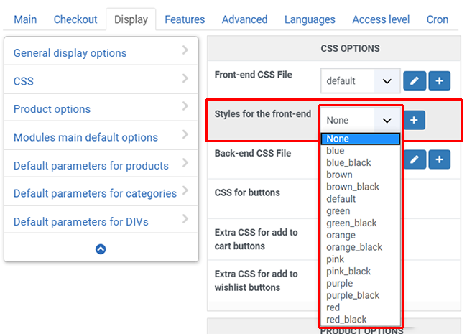Open the Styles for the front-end dropdown
The width and height of the screenshot is (467, 334).
(x=361, y=120)
